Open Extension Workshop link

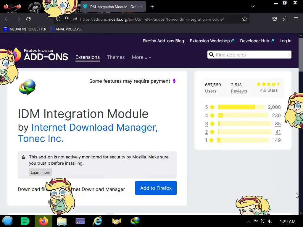(x=212, y=41)
